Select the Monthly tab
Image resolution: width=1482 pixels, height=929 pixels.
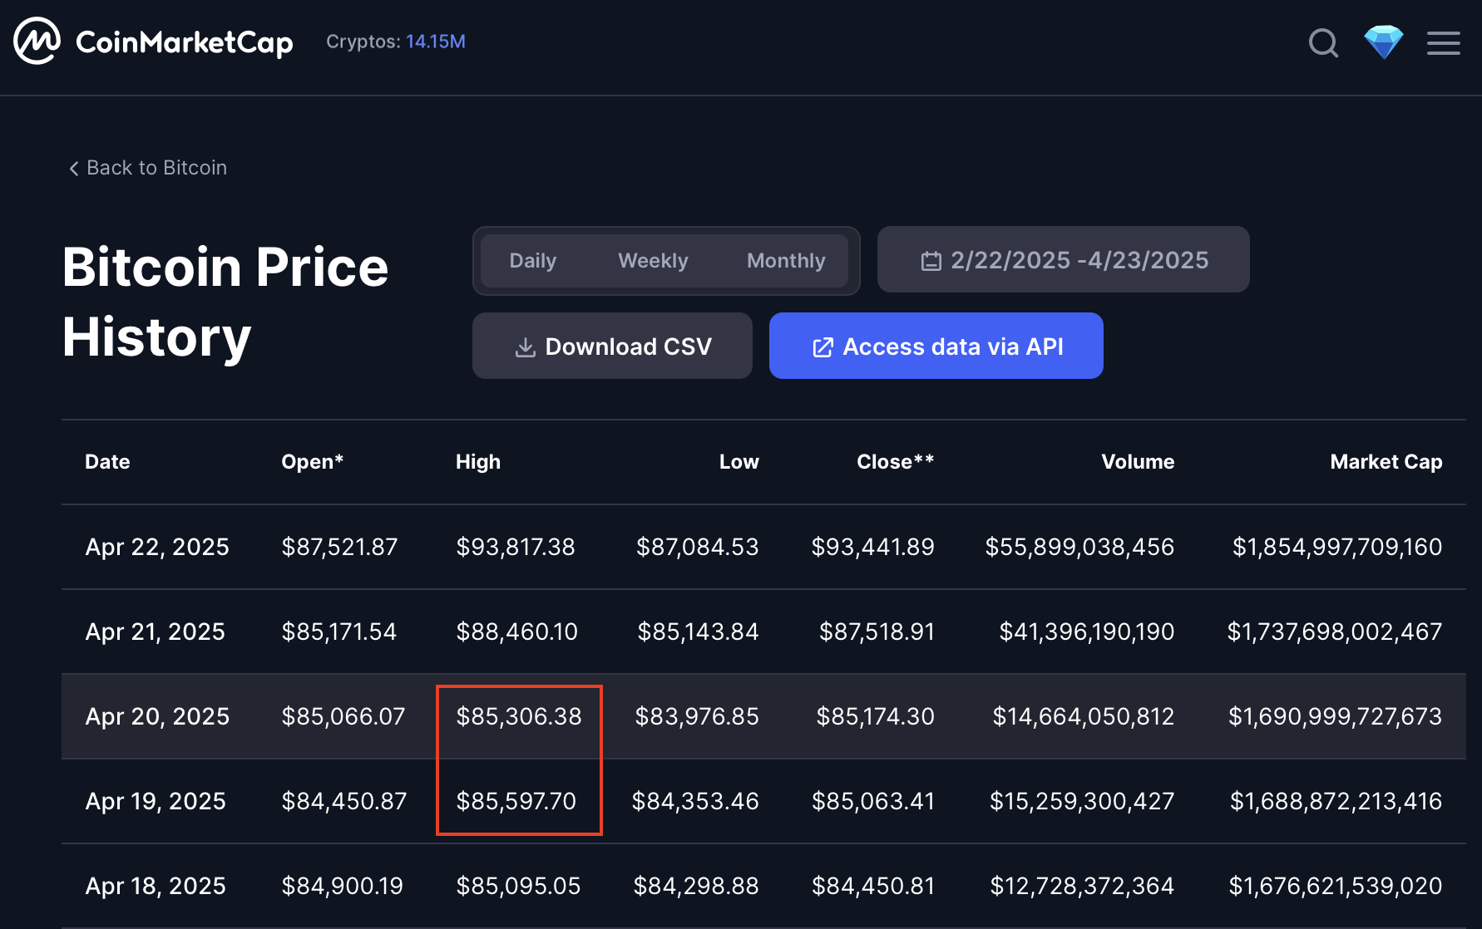786,261
